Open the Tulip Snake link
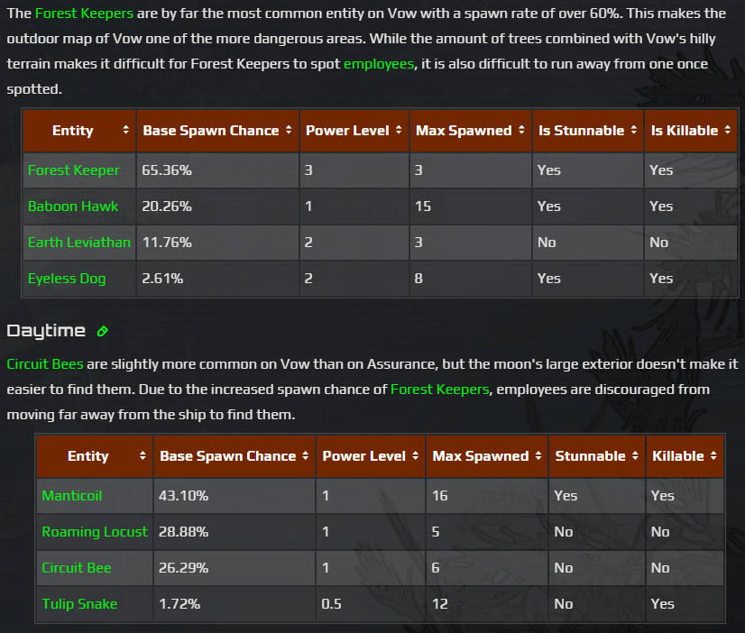The width and height of the screenshot is (745, 633). 79,603
